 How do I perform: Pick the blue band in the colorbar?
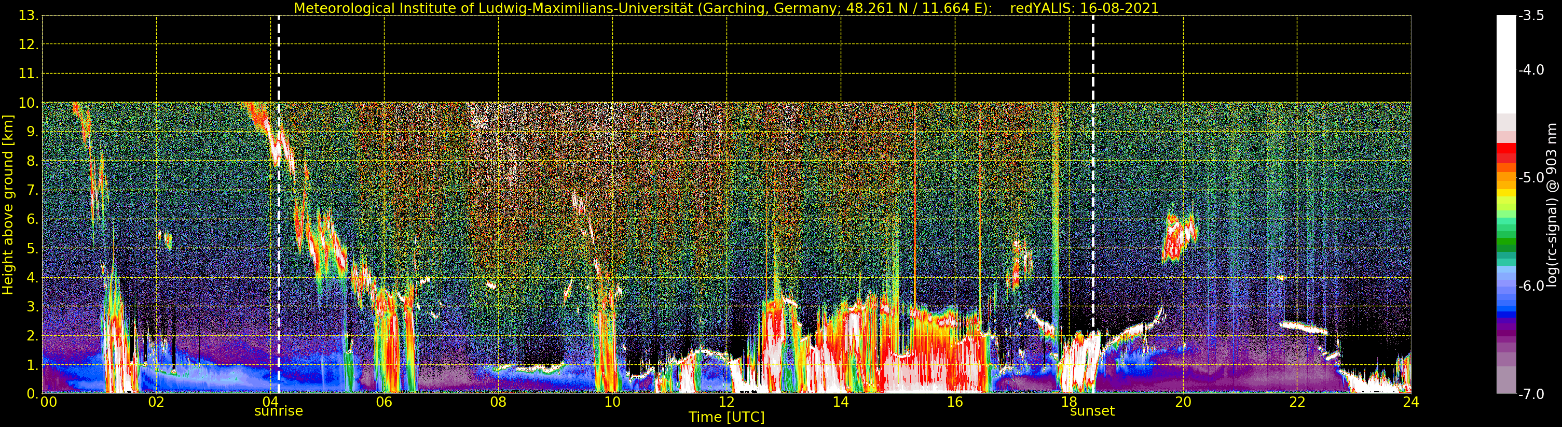[1505, 312]
